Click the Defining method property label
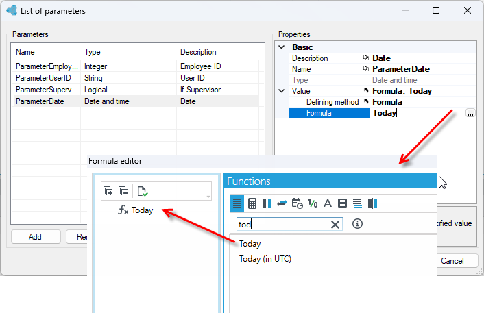This screenshot has height=313, width=484. tap(332, 102)
